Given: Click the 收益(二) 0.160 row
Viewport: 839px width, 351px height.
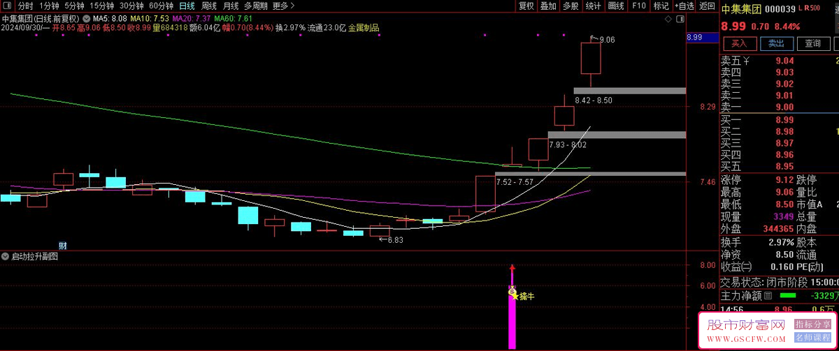Looking at the screenshot, I should coord(757,267).
